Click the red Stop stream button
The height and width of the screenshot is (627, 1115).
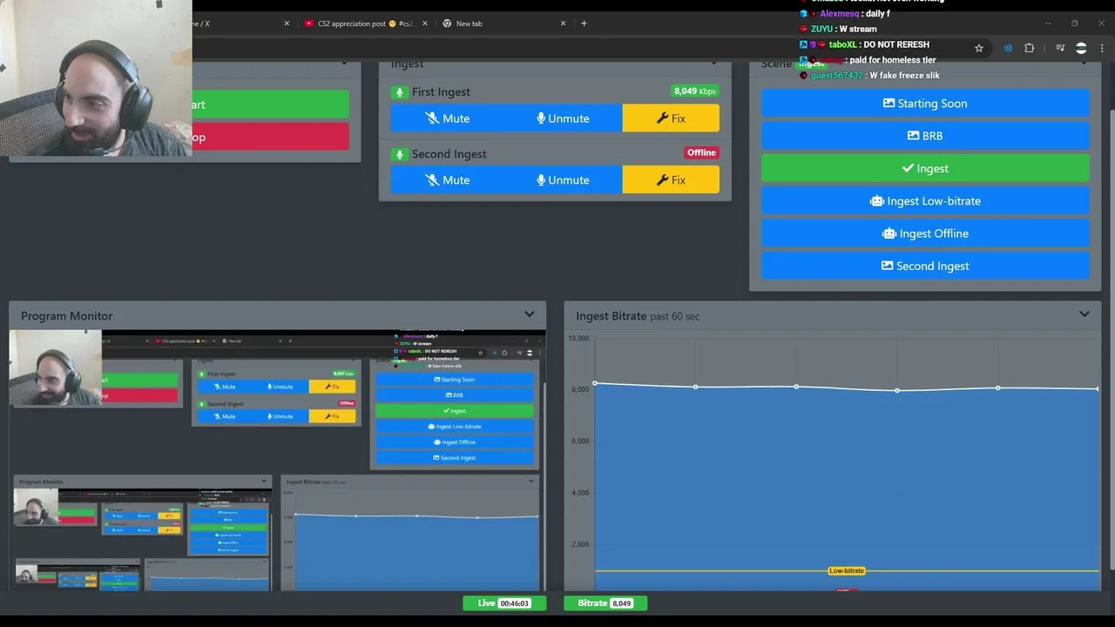coord(270,137)
